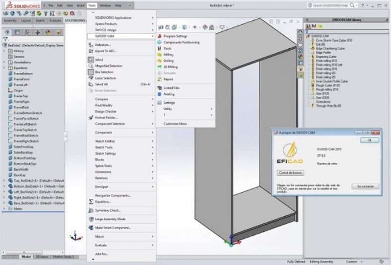391x265 pixels.
Task: Click the Home icon in the task pane
Action: 300,32
